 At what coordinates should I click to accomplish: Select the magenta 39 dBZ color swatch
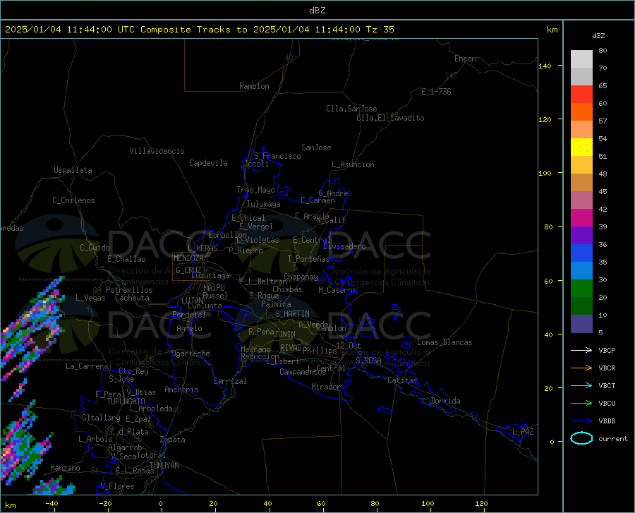581,218
